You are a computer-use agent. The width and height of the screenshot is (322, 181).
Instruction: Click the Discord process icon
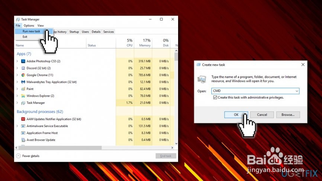click(x=23, y=68)
